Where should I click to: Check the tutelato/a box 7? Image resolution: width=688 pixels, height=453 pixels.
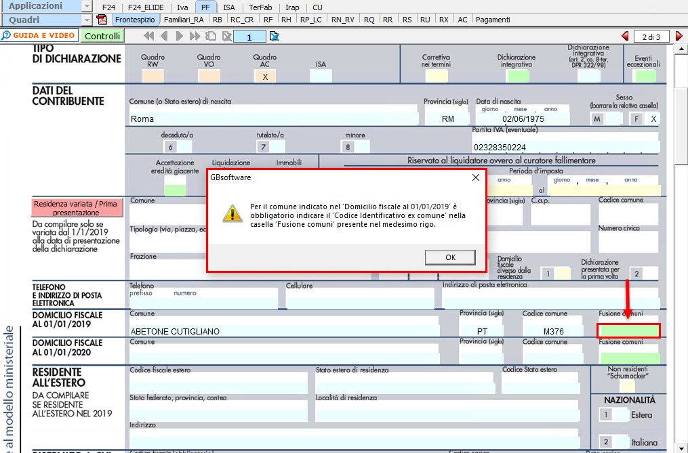(x=278, y=147)
